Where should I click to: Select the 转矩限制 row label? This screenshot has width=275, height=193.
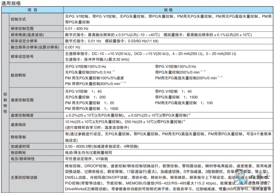(x=18, y=137)
